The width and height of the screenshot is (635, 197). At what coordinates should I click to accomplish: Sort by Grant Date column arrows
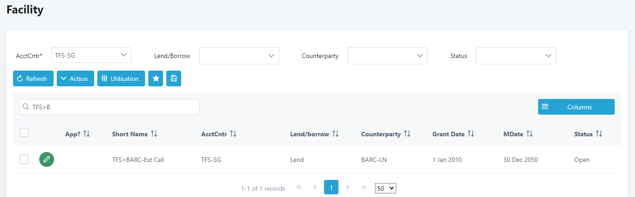click(x=471, y=134)
